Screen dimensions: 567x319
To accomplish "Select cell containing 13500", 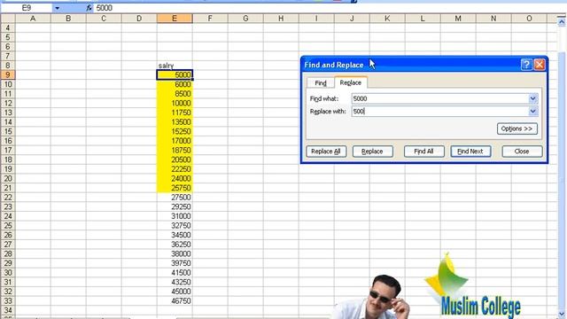I will tap(175, 122).
